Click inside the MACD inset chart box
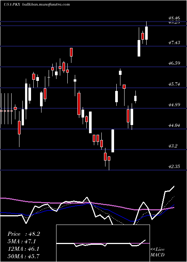187x262 pixels. [103, 243]
